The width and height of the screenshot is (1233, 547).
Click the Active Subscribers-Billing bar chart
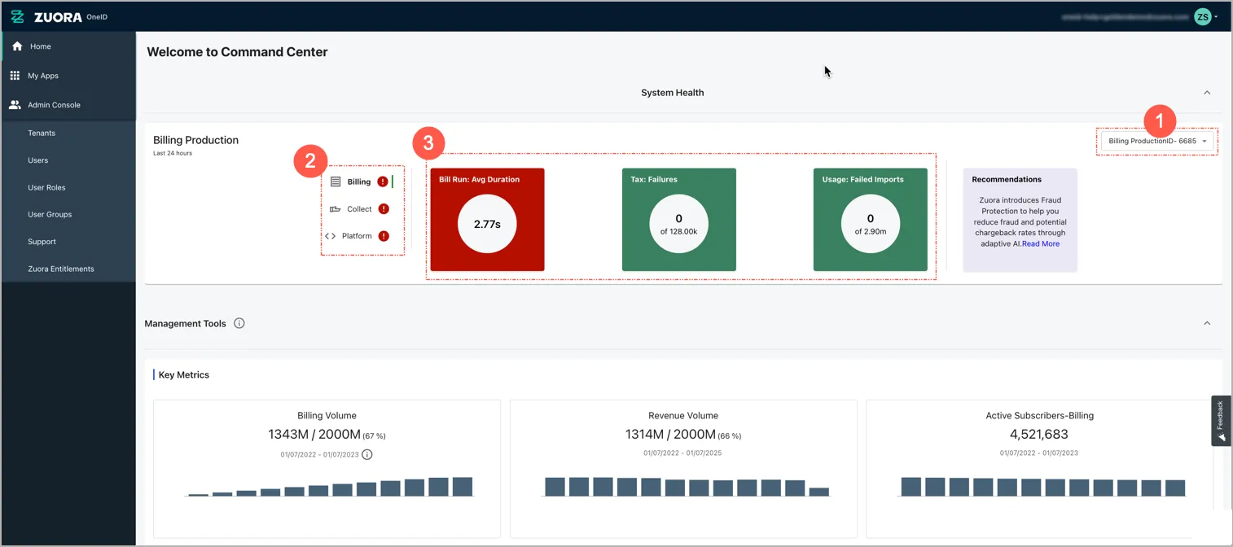point(1043,487)
